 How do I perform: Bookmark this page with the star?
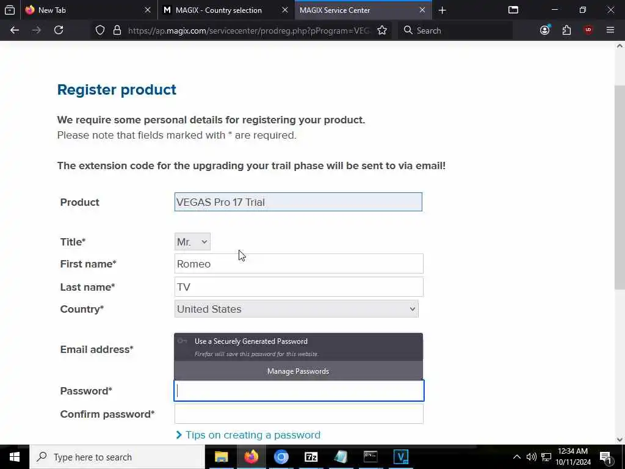pyautogui.click(x=382, y=31)
